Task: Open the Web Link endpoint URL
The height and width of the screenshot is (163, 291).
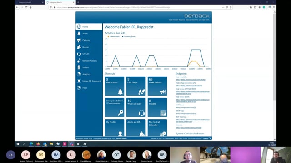Action: (189, 128)
